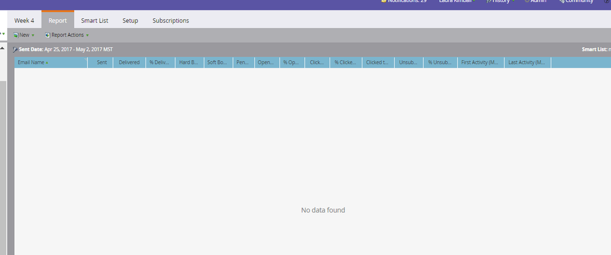Go to the Setup tab
Screen dimensions: 611x255
pyautogui.click(x=130, y=21)
